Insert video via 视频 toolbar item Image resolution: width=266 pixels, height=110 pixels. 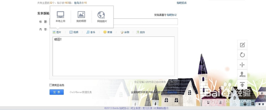coord(74,32)
